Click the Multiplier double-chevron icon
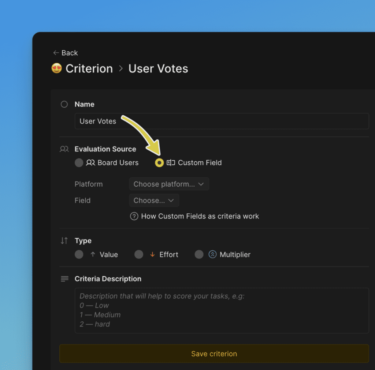This screenshot has height=370, width=375. (212, 254)
